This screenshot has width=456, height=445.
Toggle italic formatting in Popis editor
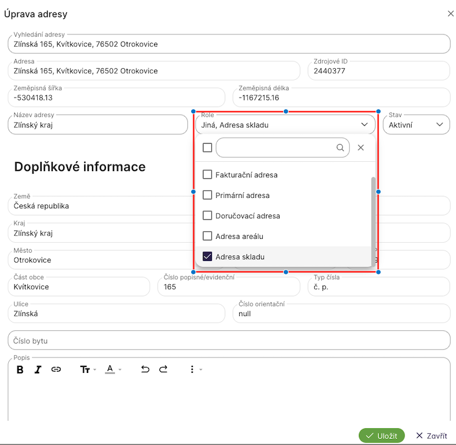tap(38, 370)
